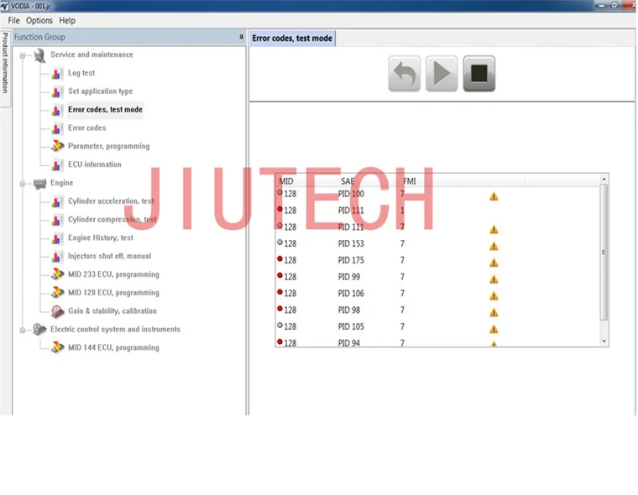Image resolution: width=638 pixels, height=495 pixels.
Task: Collapse the Service and maintenance group
Action: point(23,55)
